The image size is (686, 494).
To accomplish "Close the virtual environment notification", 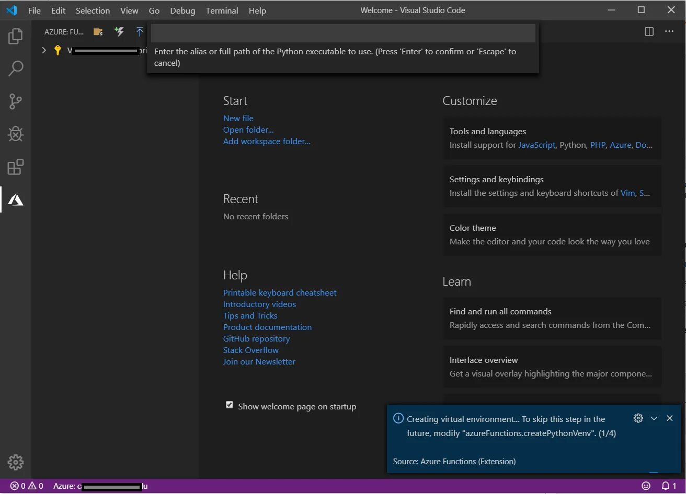I will pos(669,418).
